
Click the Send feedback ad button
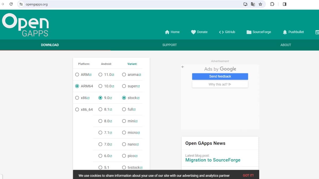click(220, 76)
